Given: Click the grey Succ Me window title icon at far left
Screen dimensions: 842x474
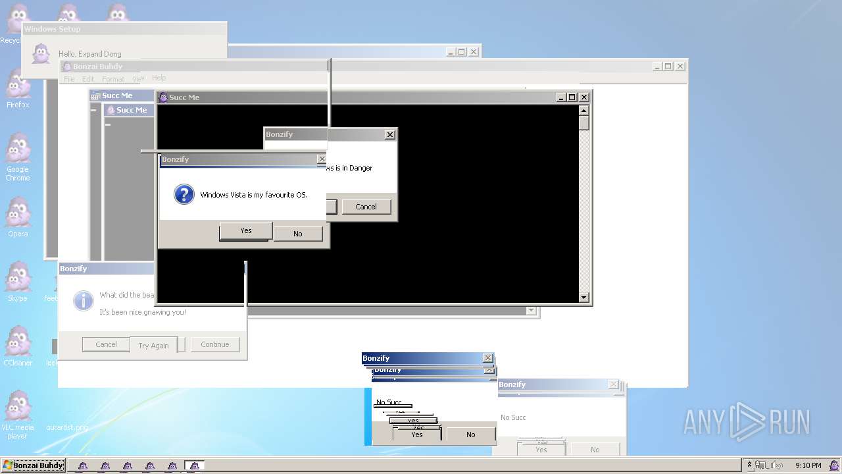Looking at the screenshot, I should click(x=95, y=96).
